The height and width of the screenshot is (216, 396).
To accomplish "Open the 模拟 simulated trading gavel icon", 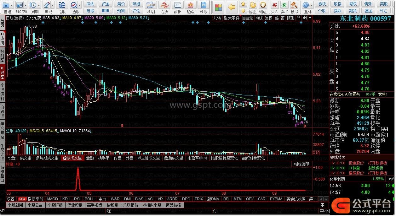I will click(x=294, y=5).
